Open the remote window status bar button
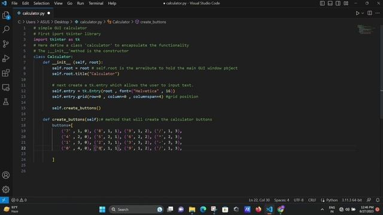The image size is (383, 215). 4,200
